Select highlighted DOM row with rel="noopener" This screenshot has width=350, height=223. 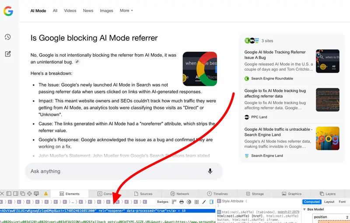point(107,211)
